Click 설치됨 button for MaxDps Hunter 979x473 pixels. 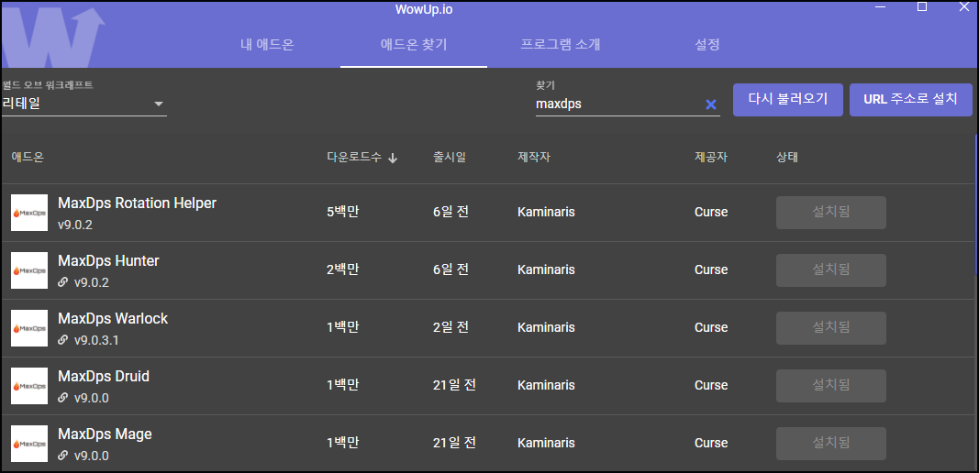(831, 270)
